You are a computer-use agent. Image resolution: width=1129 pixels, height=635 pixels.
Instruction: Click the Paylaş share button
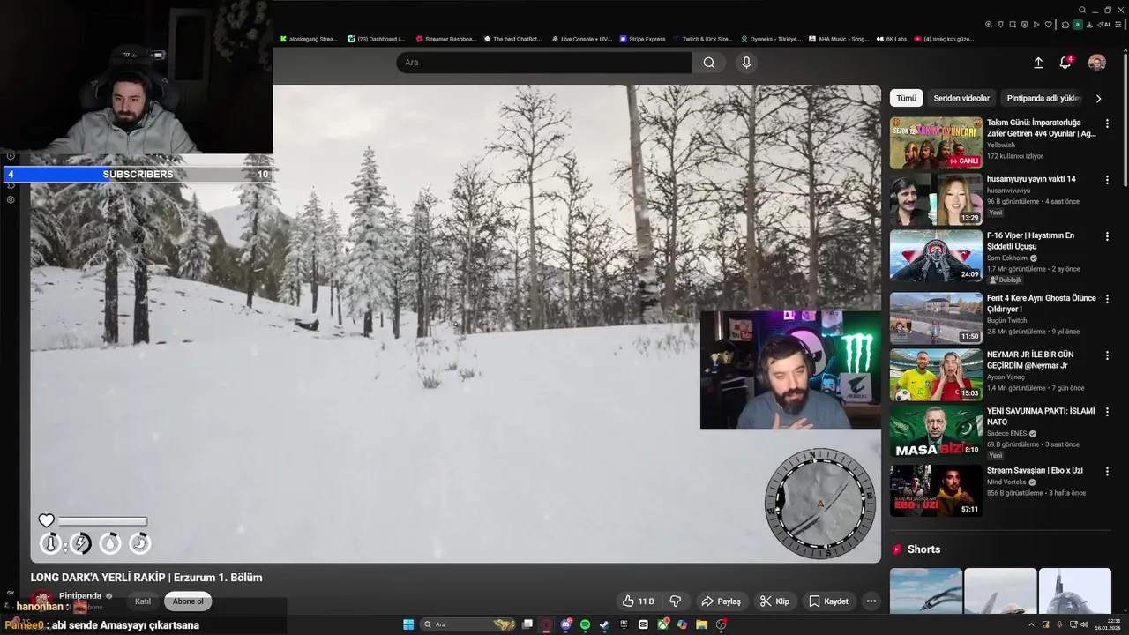click(721, 601)
